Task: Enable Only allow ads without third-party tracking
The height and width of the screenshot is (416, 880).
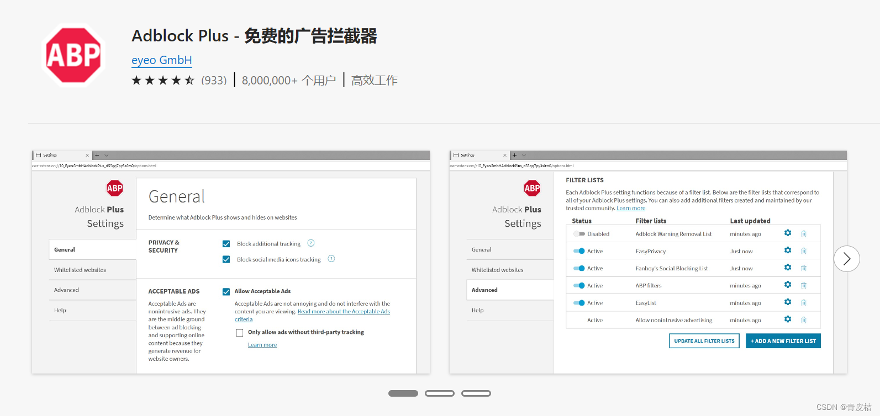Action: tap(239, 332)
